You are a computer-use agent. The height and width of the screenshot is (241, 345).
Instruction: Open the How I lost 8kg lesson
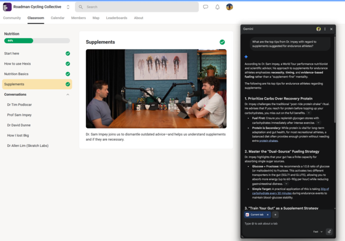click(18, 136)
